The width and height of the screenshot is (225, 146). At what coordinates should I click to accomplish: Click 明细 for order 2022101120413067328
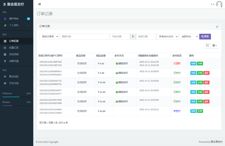(x=193, y=64)
